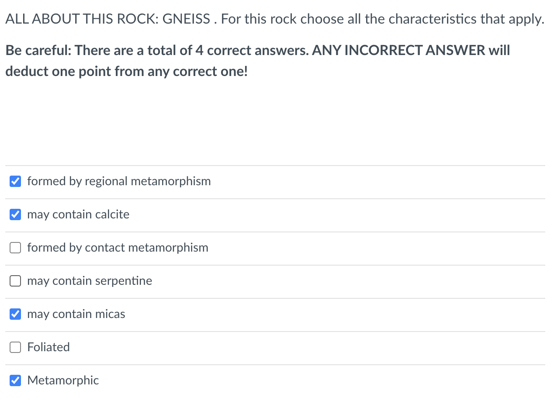Viewport: 554px width, 401px height.
Task: Select the empty checkbox beside 'Foliated'
Action: pos(15,347)
